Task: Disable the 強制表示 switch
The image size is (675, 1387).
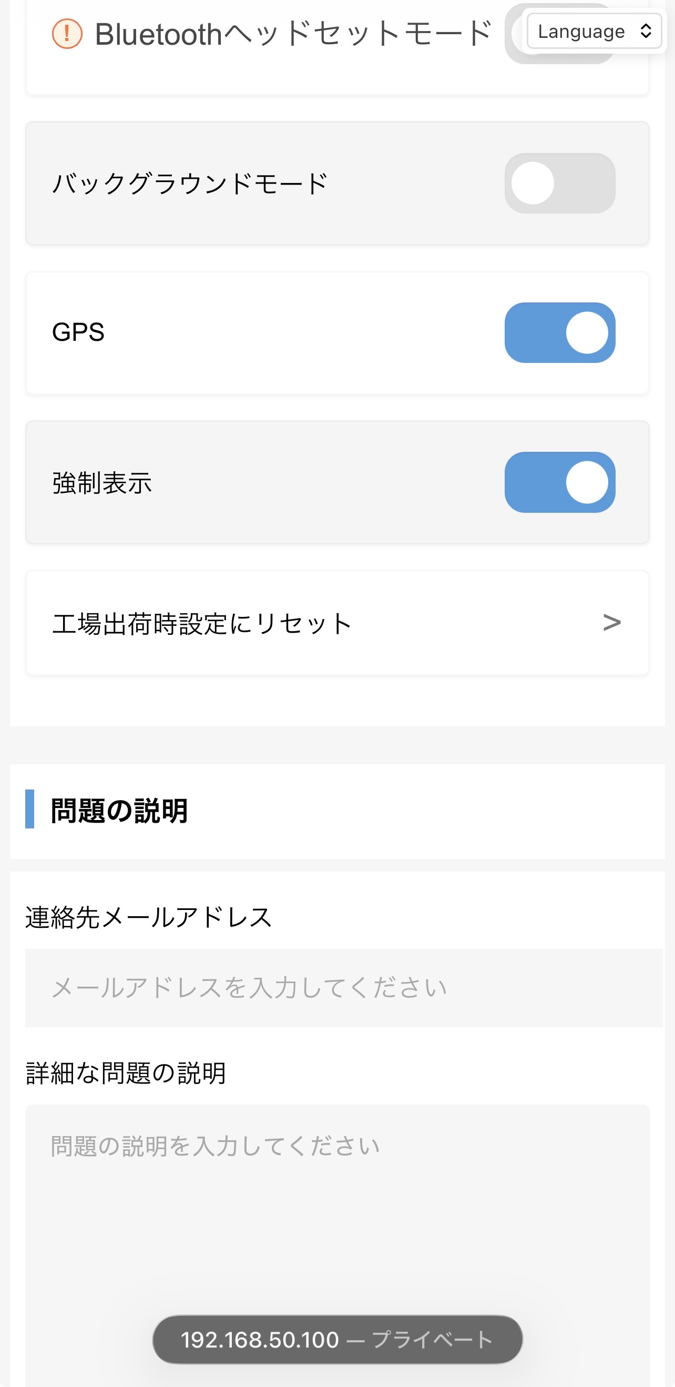Action: tap(559, 482)
